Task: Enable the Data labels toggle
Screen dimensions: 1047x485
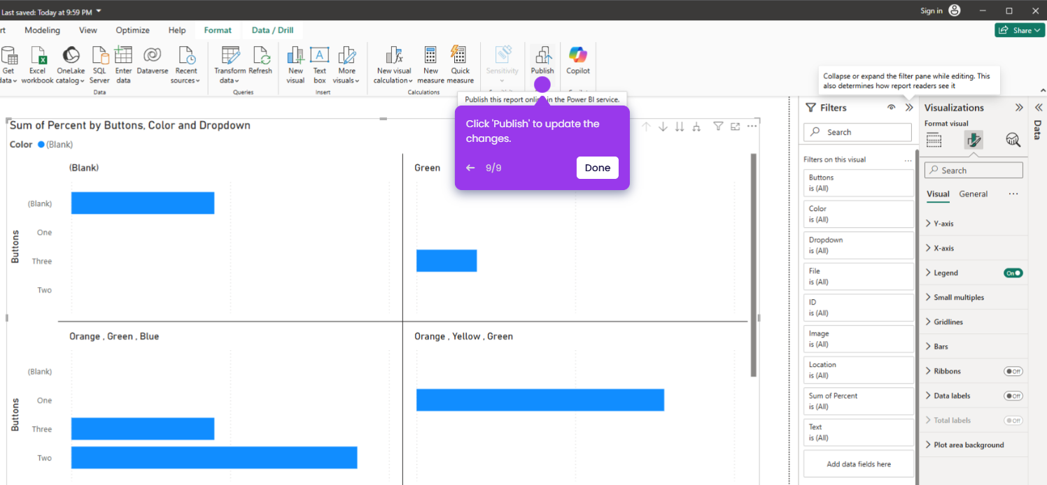Action: click(x=1013, y=396)
